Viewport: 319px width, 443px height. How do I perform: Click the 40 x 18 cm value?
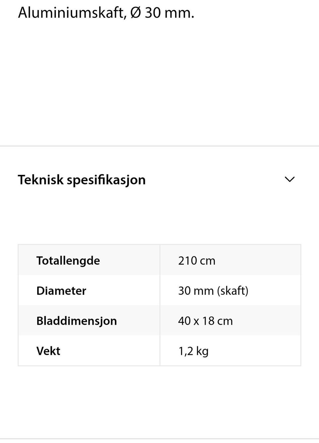(205, 321)
